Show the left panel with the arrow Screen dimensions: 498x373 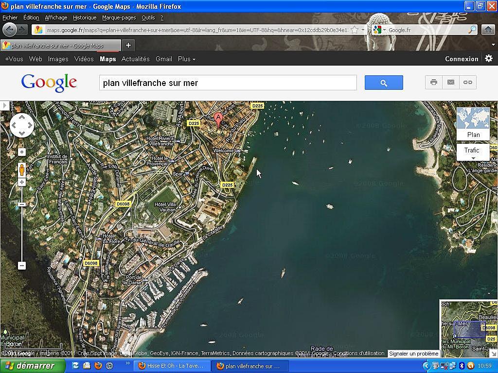coord(4,105)
